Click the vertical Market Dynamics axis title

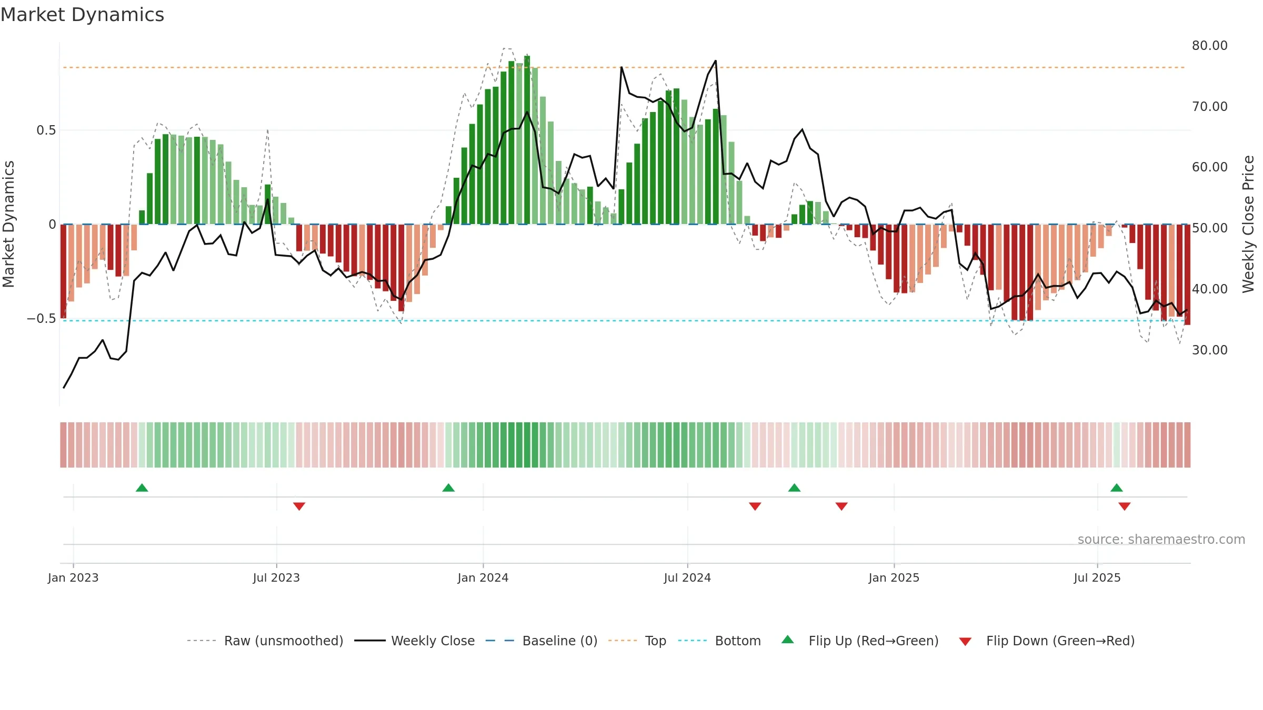(x=8, y=224)
